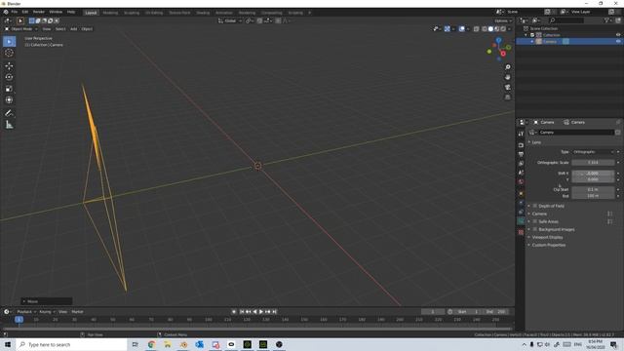This screenshot has height=351, width=624.
Task: Click the Shift X value field
Action: pyautogui.click(x=593, y=174)
